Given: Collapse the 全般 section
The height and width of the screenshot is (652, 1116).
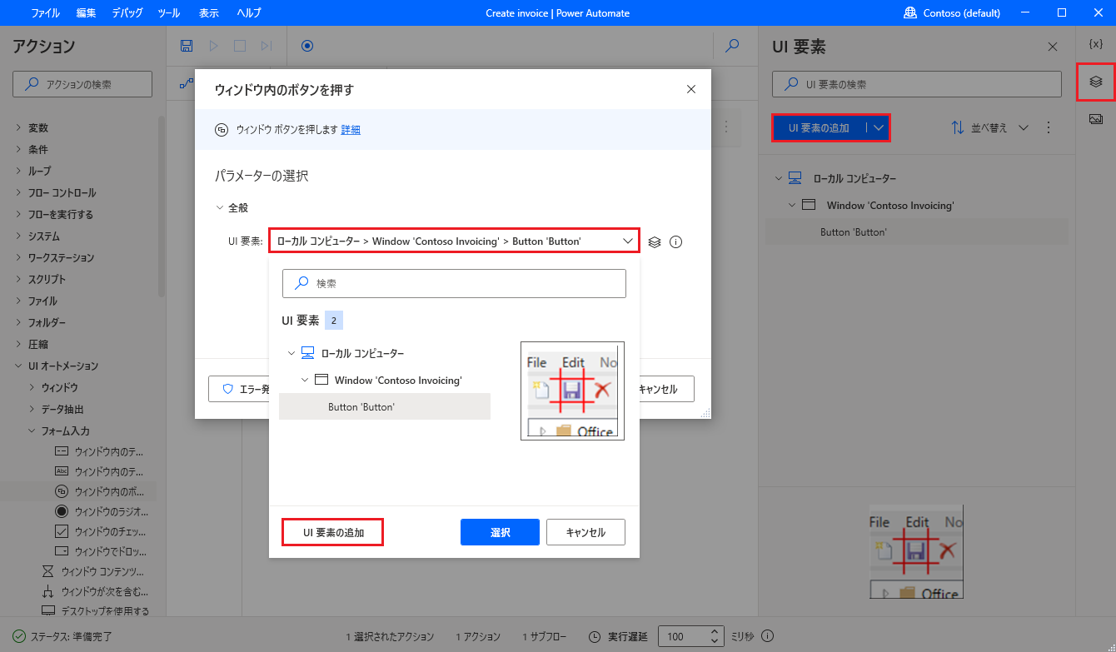Looking at the screenshot, I should click(x=220, y=207).
